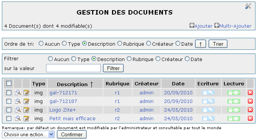Toggle sort direction with up arrow button

pyautogui.click(x=200, y=44)
